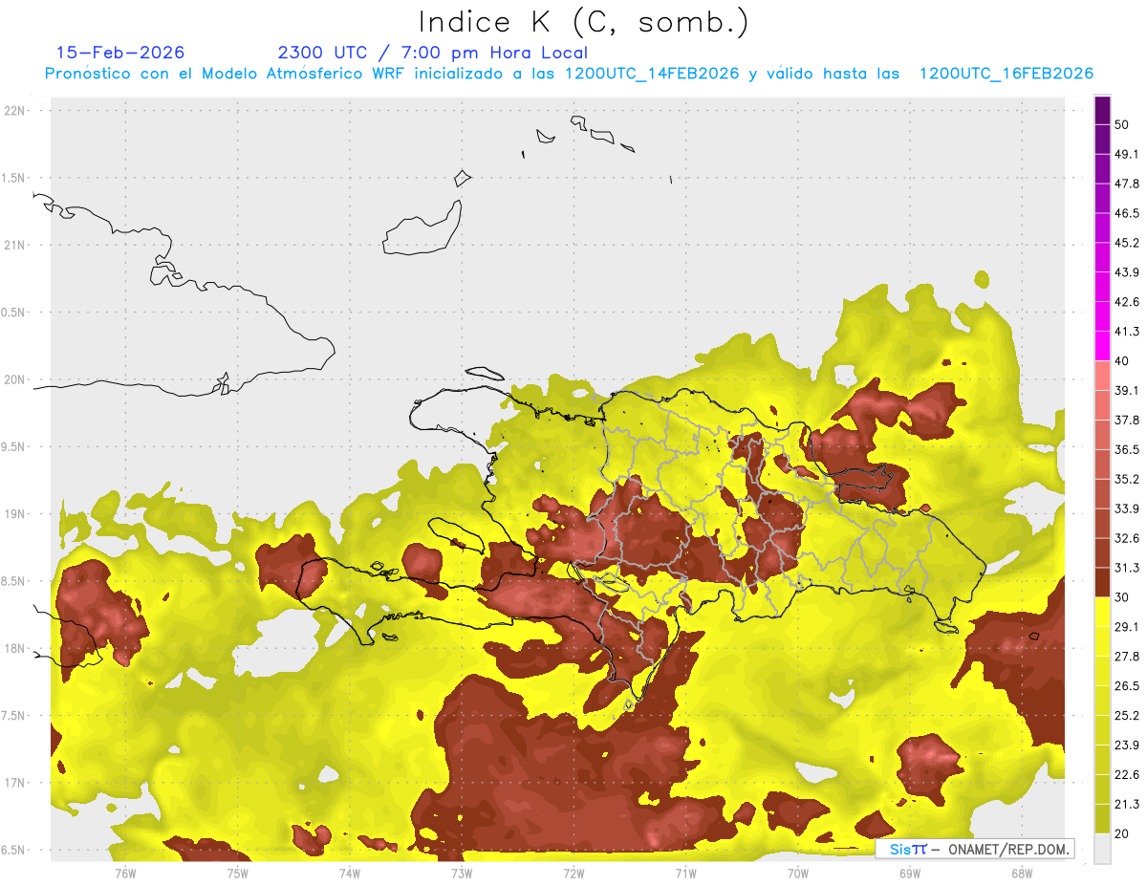1147x886 pixels.
Task: Click the "40" color scale value
Action: click(x=1122, y=361)
